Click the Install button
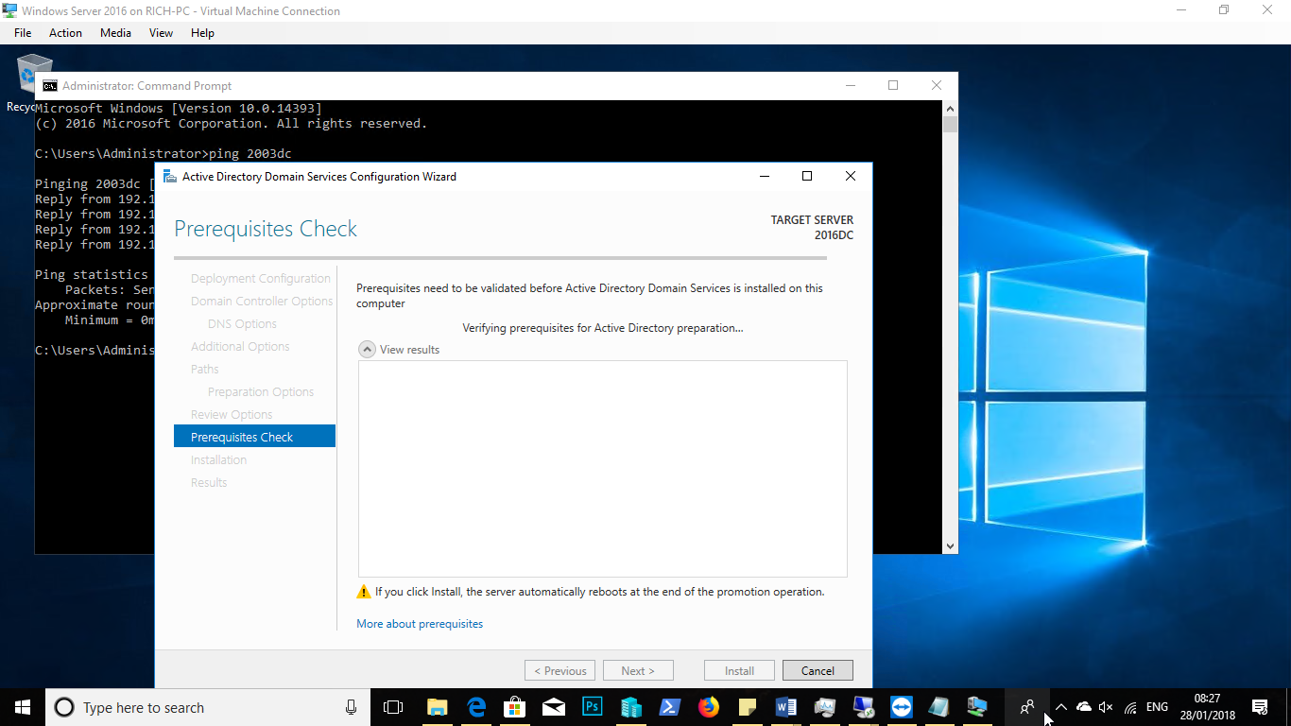The image size is (1291, 726). pyautogui.click(x=739, y=670)
